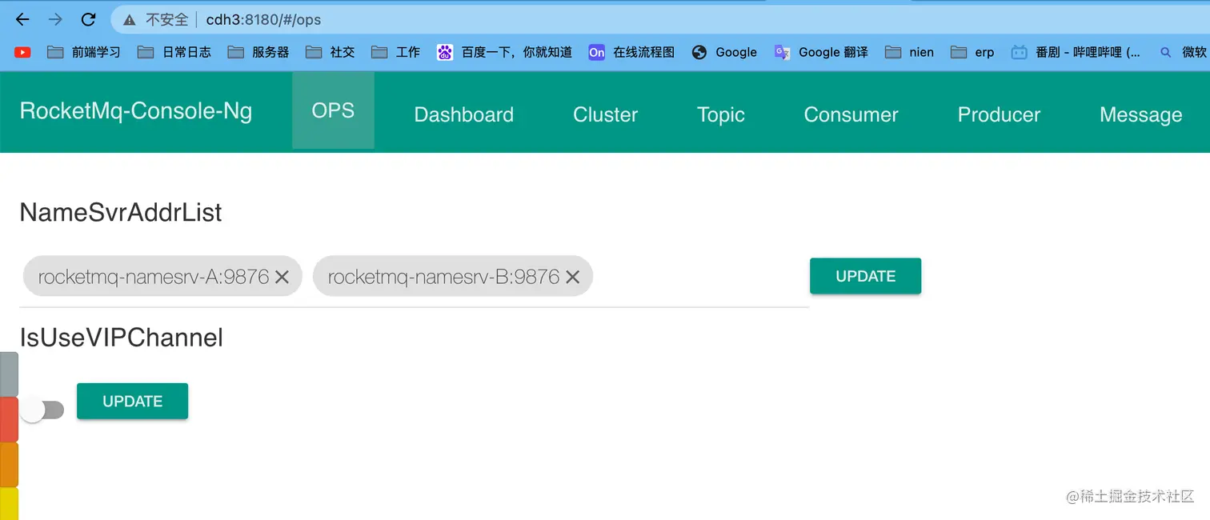1210x520 pixels.
Task: Go back to the previous page
Action: (x=22, y=19)
